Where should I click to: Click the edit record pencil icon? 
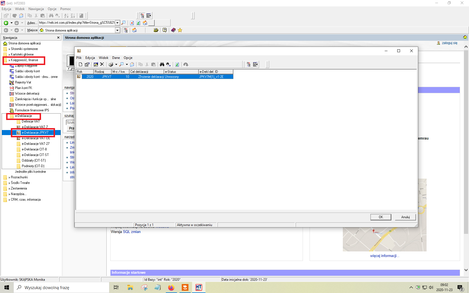(96, 64)
